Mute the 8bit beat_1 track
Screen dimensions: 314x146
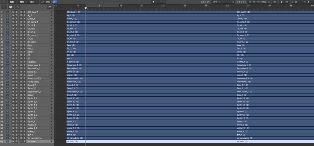[x=13, y=12]
